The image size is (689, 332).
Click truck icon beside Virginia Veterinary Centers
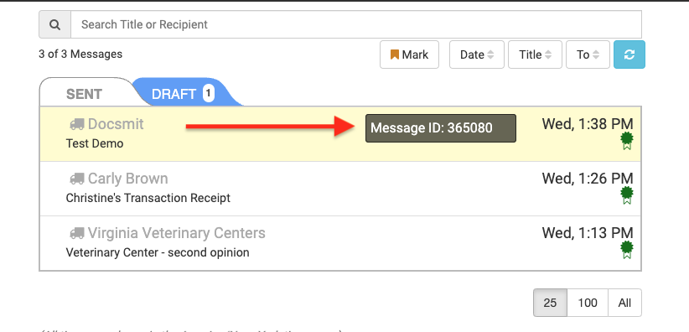point(77,234)
